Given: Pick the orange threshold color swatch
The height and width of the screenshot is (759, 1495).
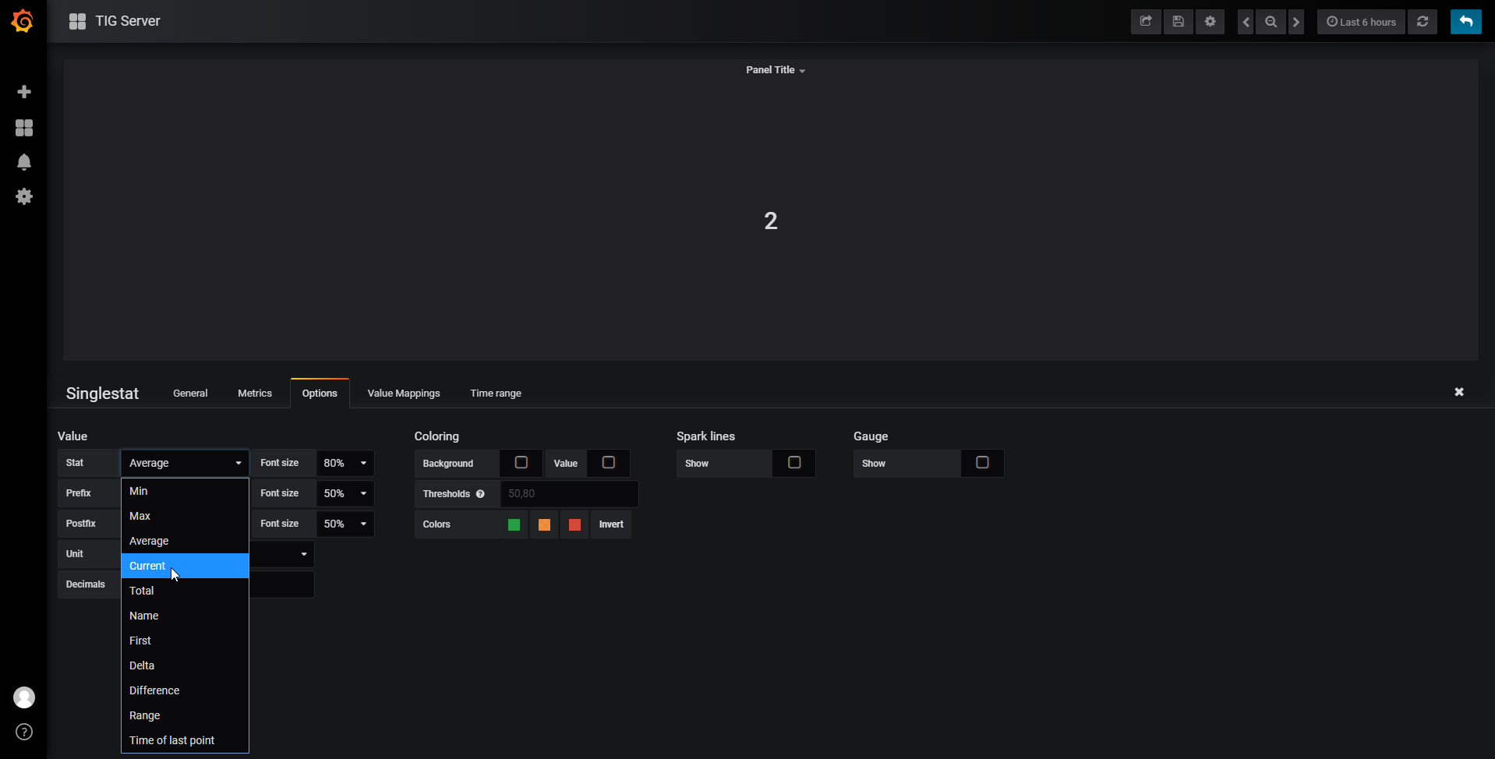Looking at the screenshot, I should tap(544, 524).
